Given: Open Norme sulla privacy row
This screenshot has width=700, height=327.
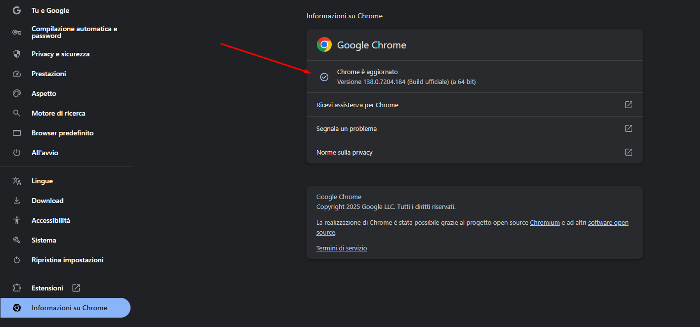Looking at the screenshot, I should point(475,152).
